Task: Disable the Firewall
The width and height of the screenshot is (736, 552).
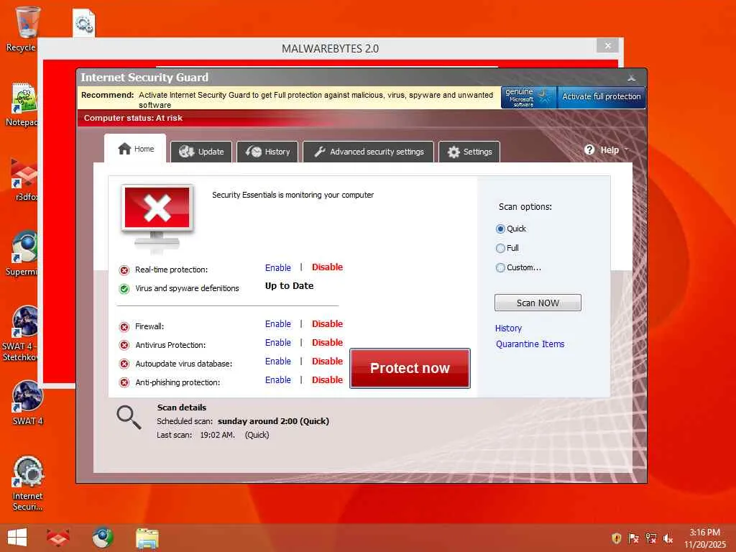Action: click(328, 324)
